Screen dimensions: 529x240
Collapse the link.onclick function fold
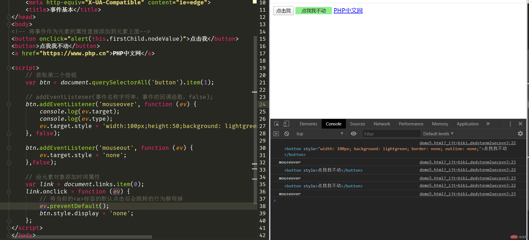[9, 191]
